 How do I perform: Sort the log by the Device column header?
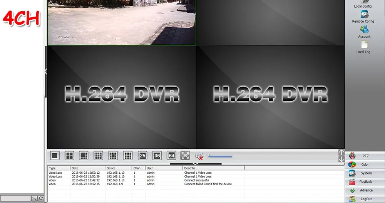point(119,168)
